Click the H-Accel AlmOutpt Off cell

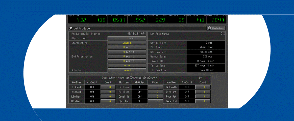pyautogui.click(x=92, y=92)
